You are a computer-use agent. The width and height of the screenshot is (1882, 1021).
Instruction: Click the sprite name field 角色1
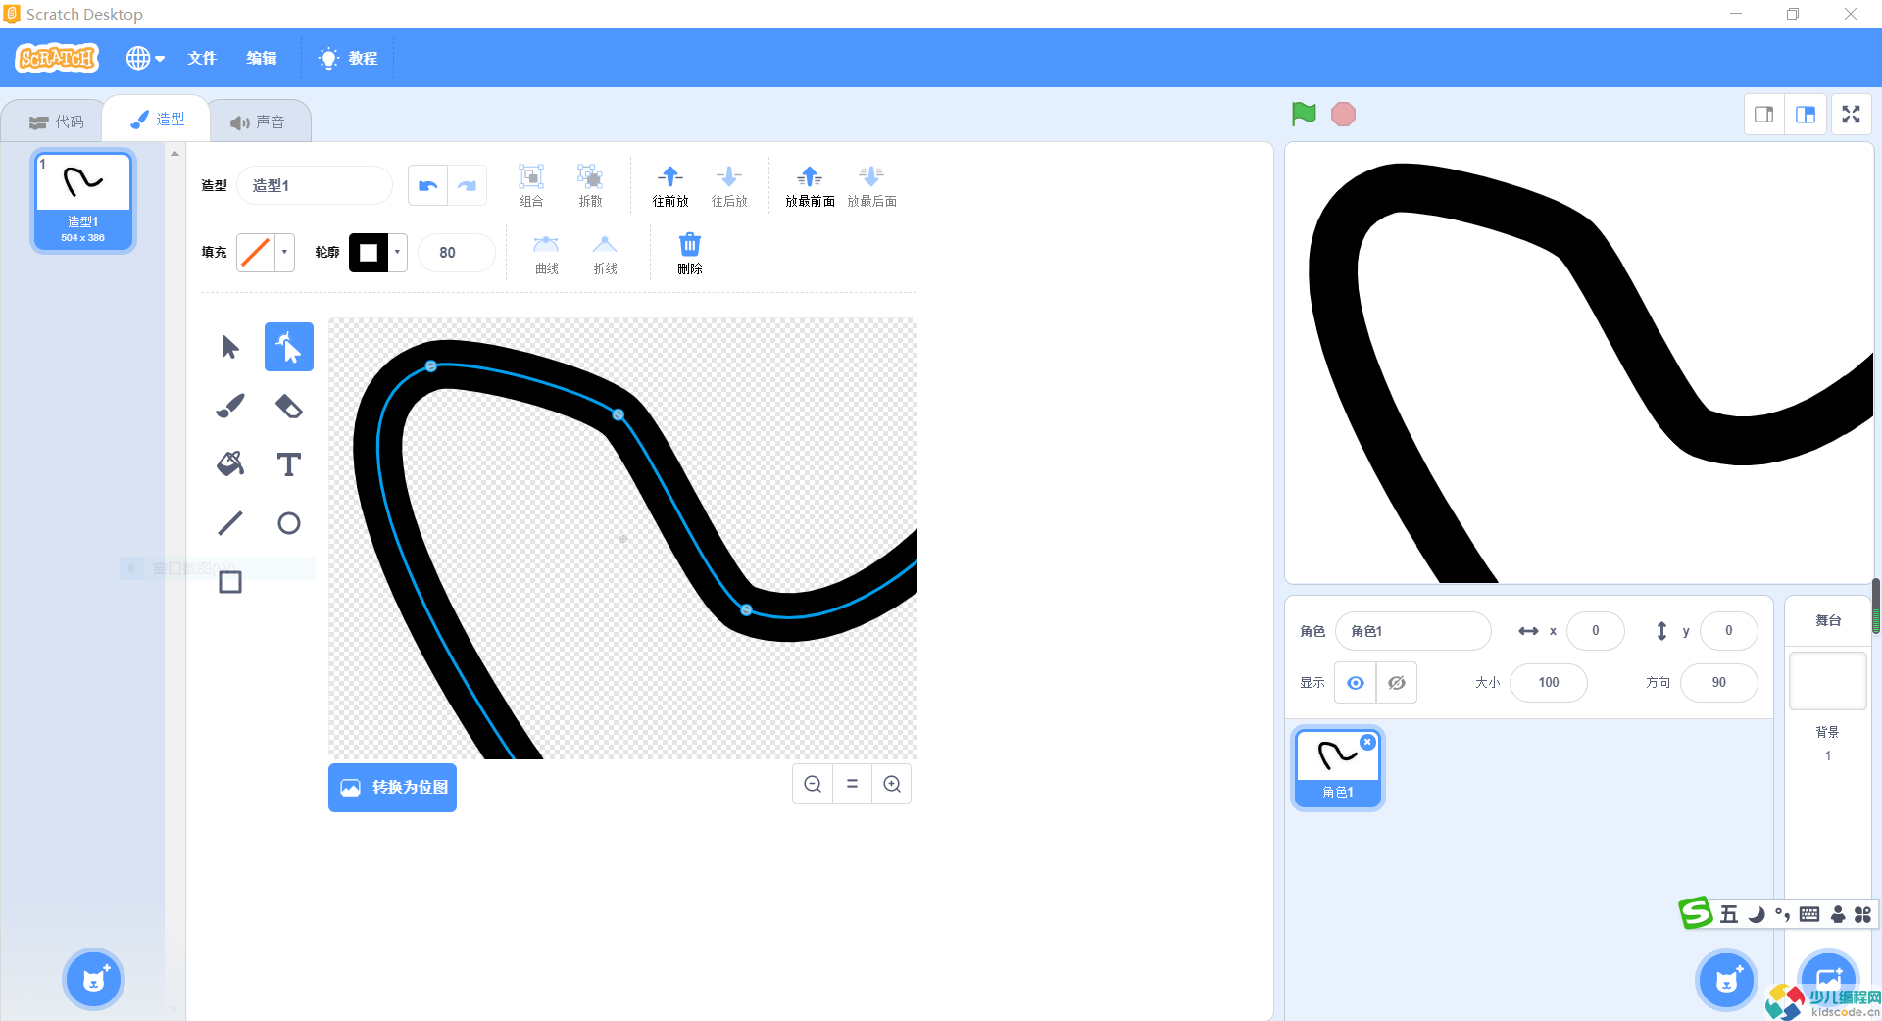[1412, 631]
